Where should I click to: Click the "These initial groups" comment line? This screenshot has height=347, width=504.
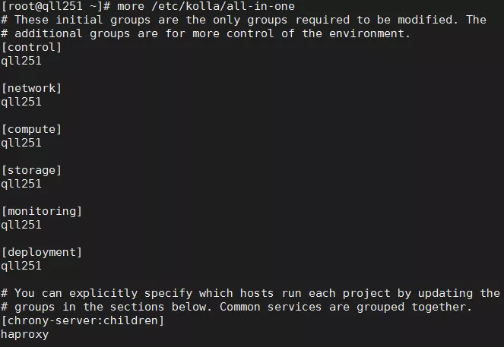point(243,20)
